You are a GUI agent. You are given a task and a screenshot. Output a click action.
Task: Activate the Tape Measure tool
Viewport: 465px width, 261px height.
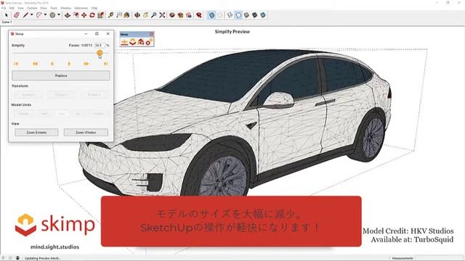[x=110, y=15]
